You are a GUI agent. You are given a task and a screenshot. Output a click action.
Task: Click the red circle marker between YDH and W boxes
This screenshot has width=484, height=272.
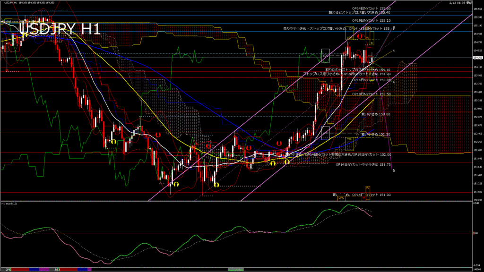coord(360,36)
